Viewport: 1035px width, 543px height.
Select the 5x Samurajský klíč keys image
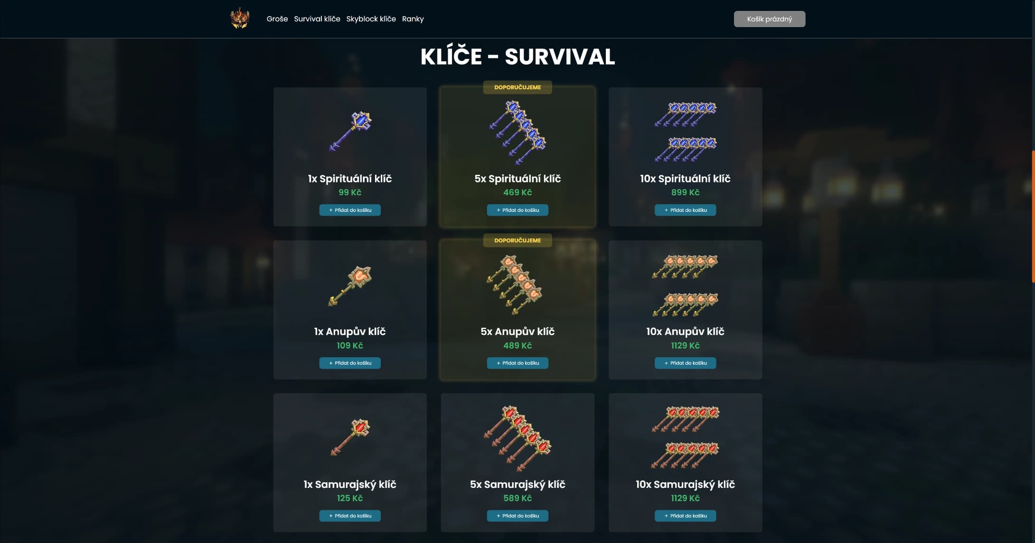click(x=517, y=438)
